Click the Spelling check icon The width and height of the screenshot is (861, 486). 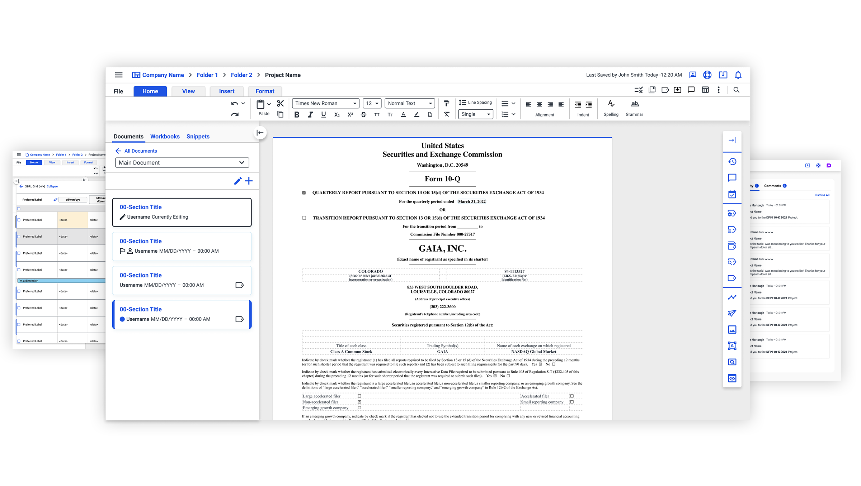[x=611, y=104]
